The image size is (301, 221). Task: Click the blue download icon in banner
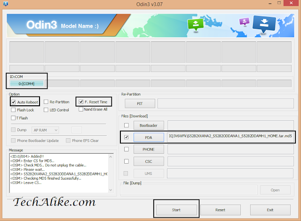[x=264, y=24]
